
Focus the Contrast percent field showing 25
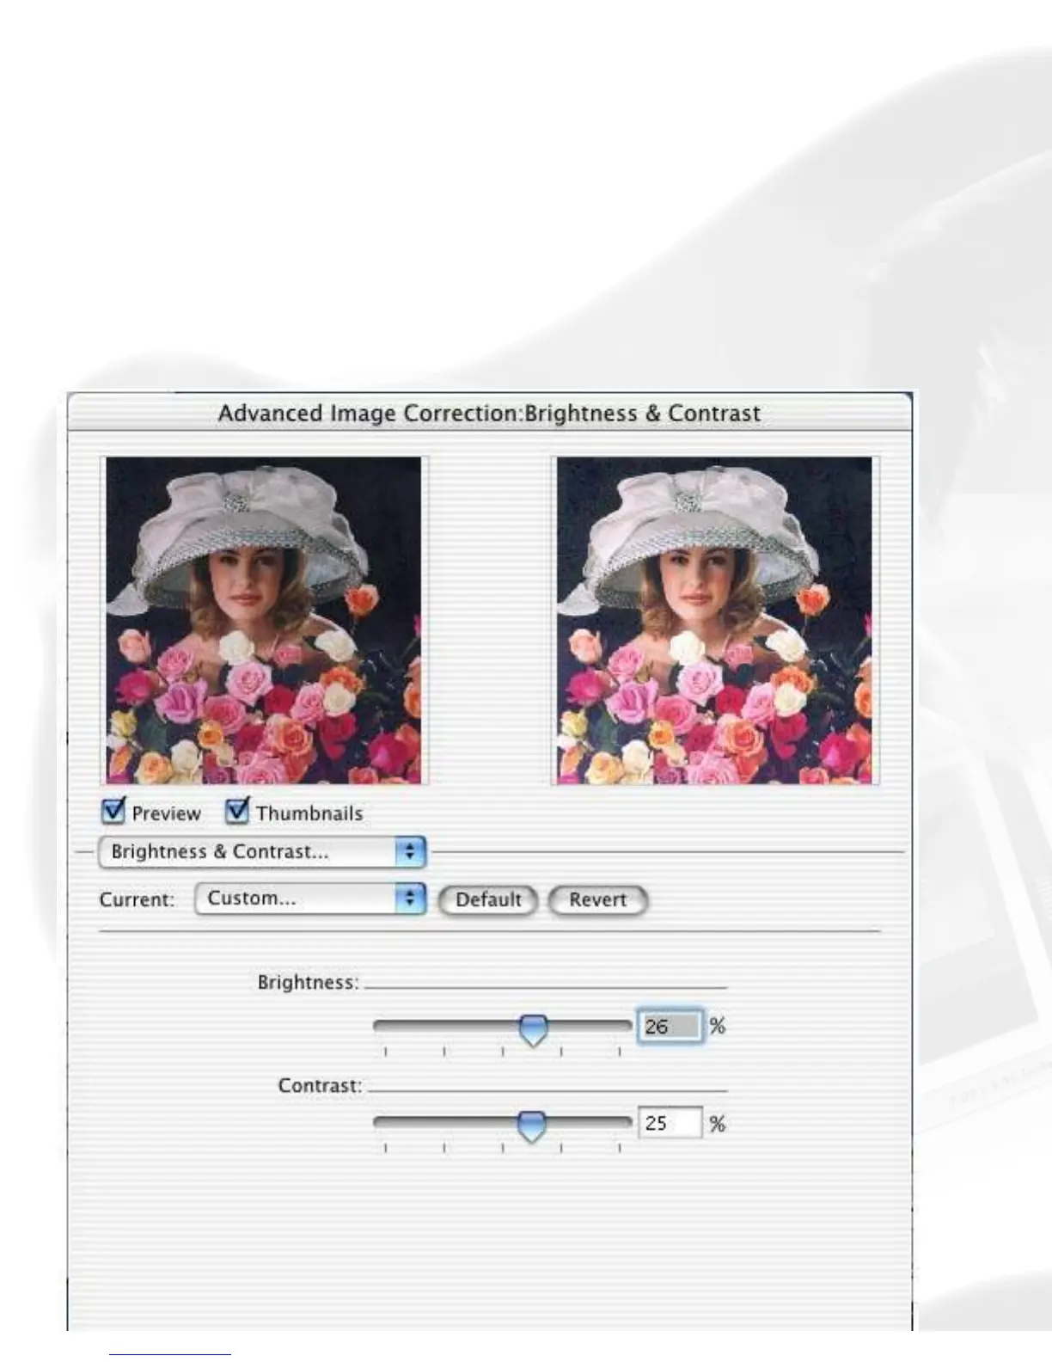coord(670,1123)
